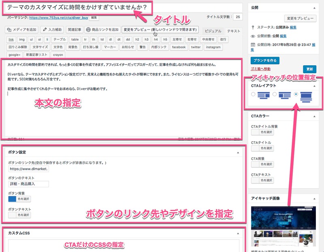Open the ボタンテキスト color picker

(19, 215)
